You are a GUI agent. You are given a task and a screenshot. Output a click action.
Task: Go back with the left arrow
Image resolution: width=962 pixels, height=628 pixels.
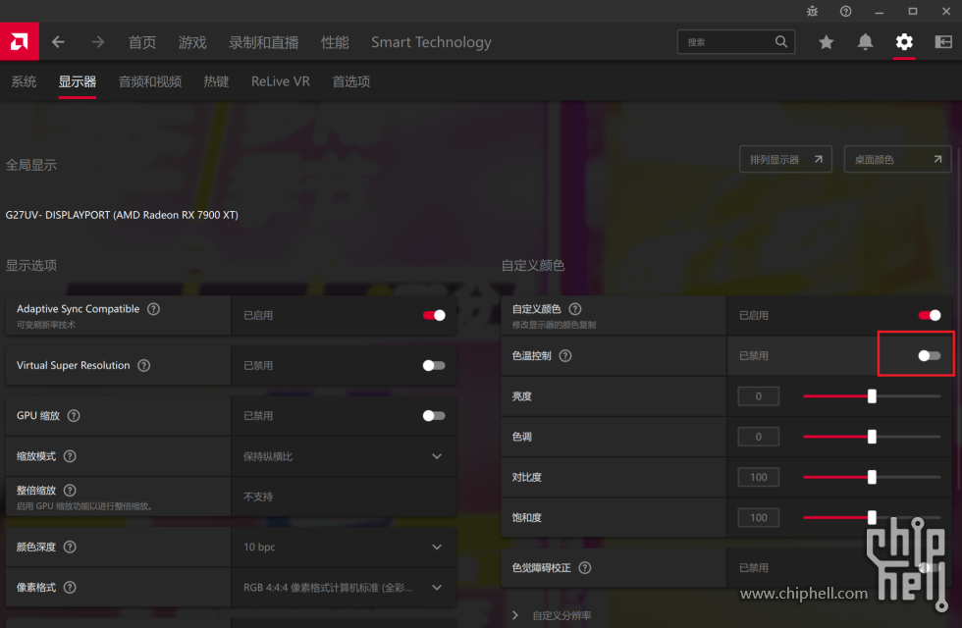(x=58, y=41)
